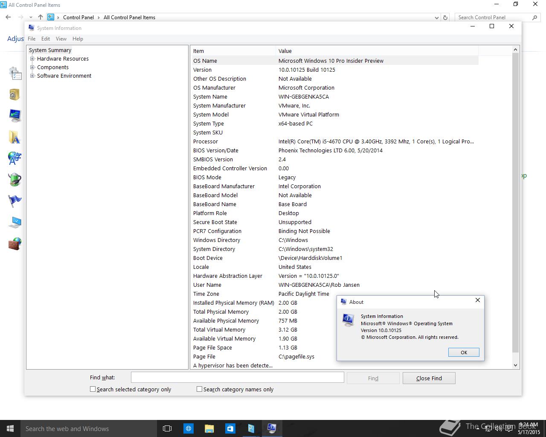Viewport: 546px width, 437px height.
Task: Open the Credential Manager vault icon
Action: coord(15,94)
